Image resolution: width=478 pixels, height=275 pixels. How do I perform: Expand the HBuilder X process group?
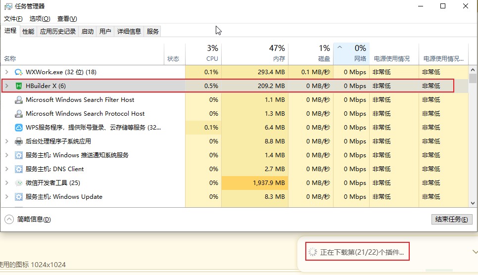(6, 86)
